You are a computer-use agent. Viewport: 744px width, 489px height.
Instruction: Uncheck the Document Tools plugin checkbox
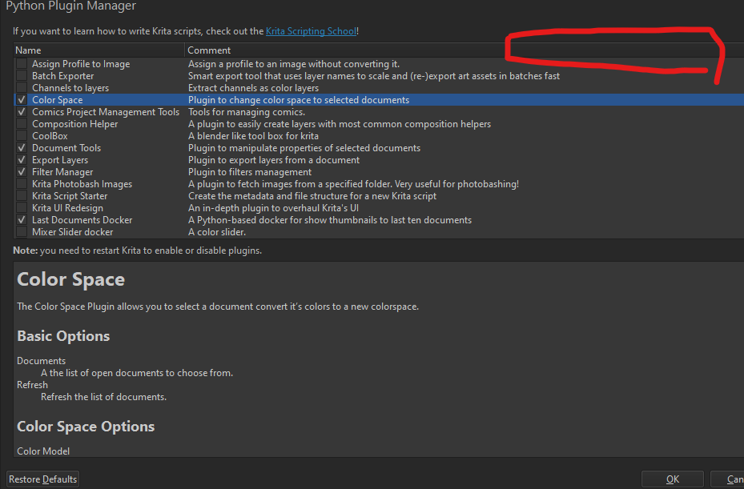[x=22, y=148]
